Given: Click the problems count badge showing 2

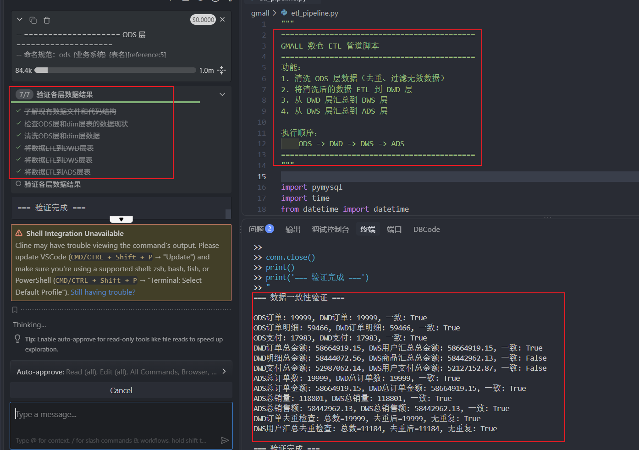Looking at the screenshot, I should (270, 229).
